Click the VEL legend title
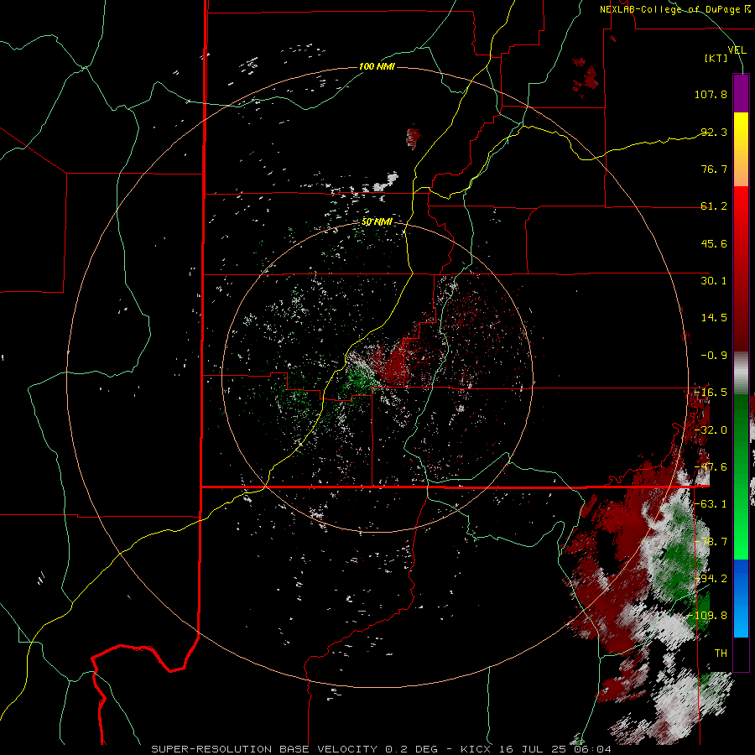The width and height of the screenshot is (755, 755). tap(737, 49)
